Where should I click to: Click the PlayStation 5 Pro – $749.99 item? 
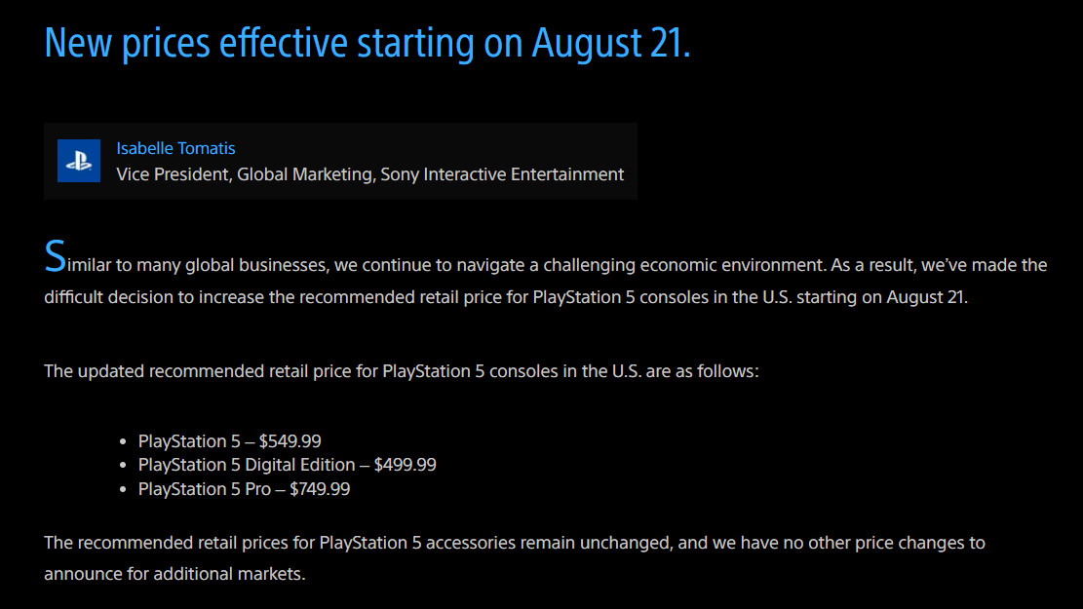244,489
